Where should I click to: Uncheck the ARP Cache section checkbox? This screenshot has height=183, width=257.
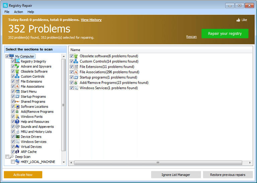(x=13, y=152)
